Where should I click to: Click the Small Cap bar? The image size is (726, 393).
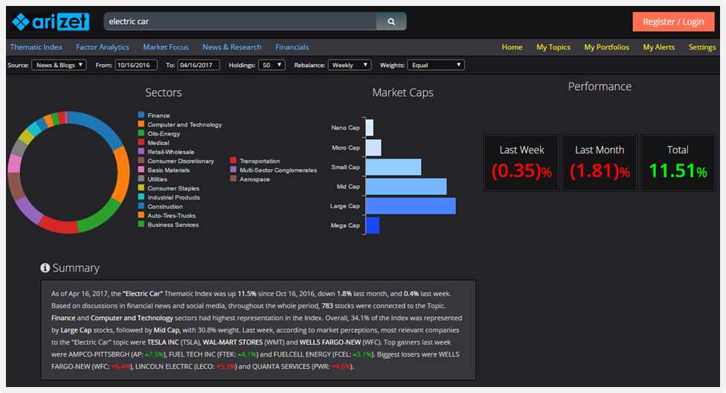tap(393, 167)
